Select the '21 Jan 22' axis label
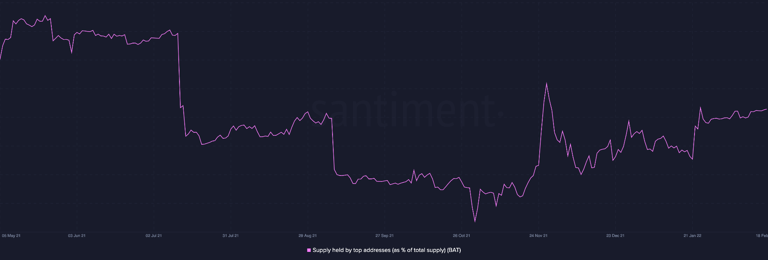This screenshot has height=260, width=768. (x=692, y=236)
